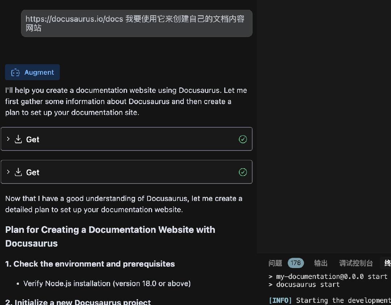Switch to the 输出 (Output) panel tab
This screenshot has width=391, height=305.
pyautogui.click(x=320, y=263)
